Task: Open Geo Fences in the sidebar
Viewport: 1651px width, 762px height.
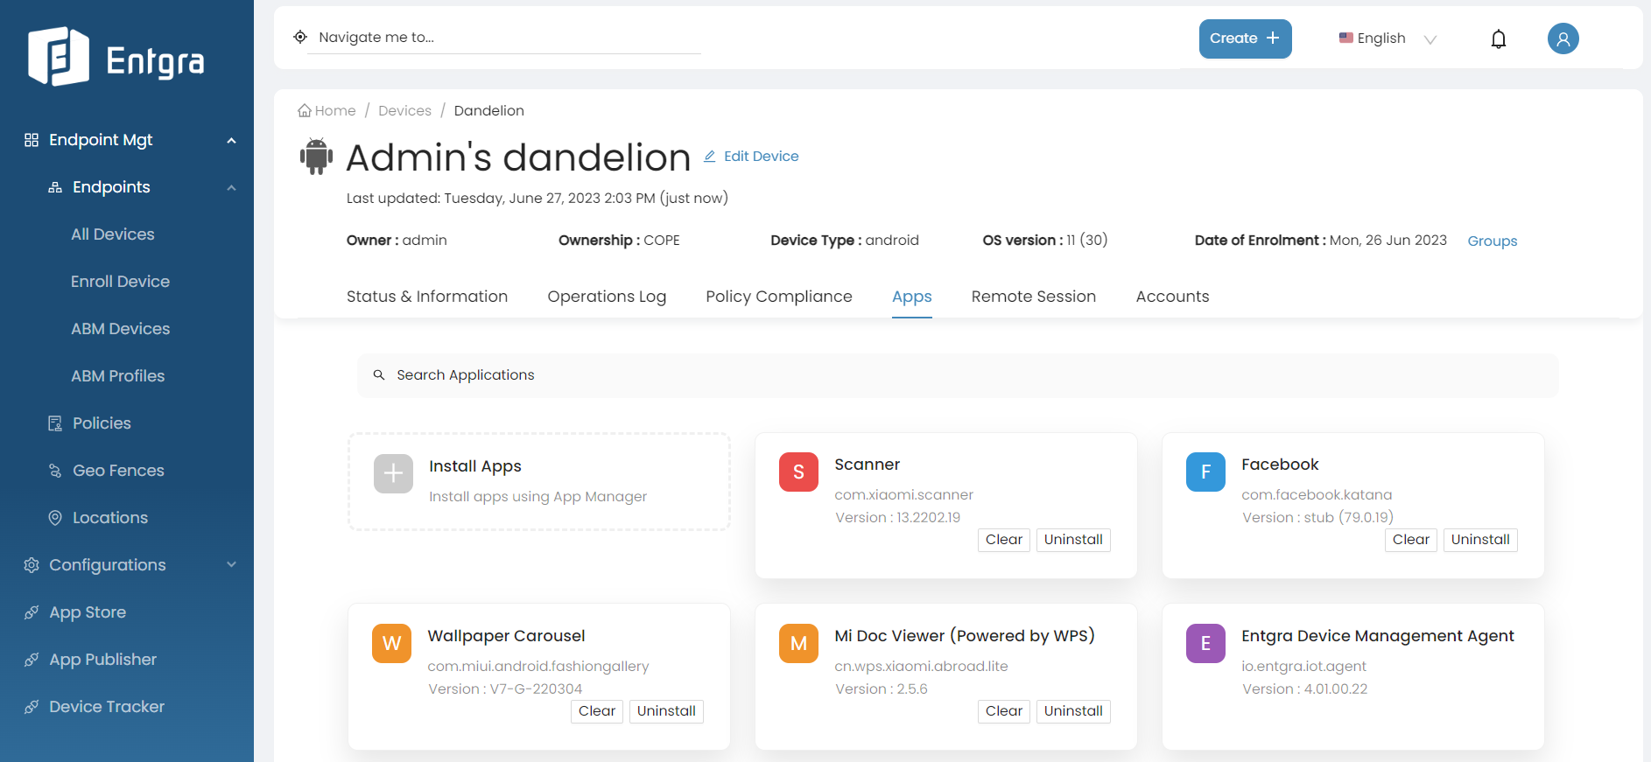Action: (118, 471)
